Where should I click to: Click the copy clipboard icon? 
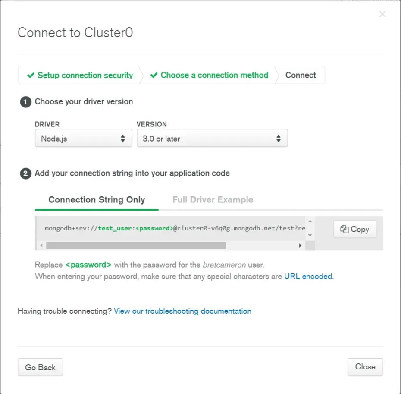(x=344, y=229)
